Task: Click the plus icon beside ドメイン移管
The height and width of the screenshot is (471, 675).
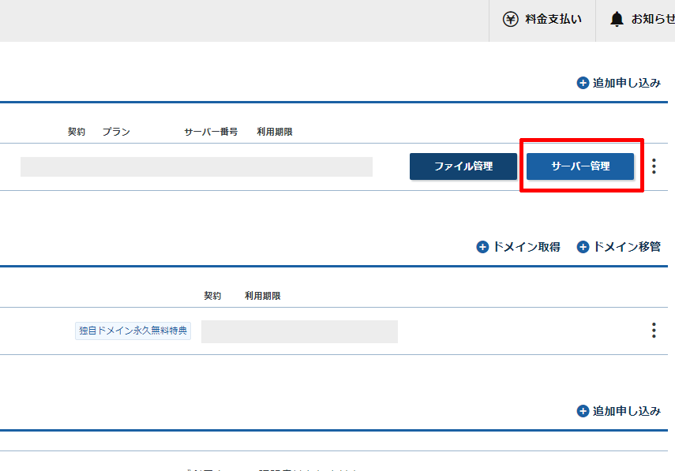Action: click(583, 247)
